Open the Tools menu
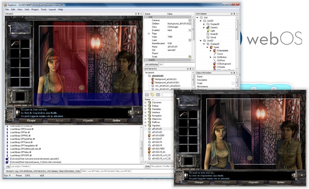The height and width of the screenshot is (189, 309). tap(43, 9)
